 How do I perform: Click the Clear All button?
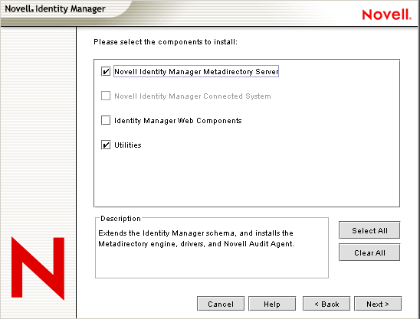tap(369, 252)
